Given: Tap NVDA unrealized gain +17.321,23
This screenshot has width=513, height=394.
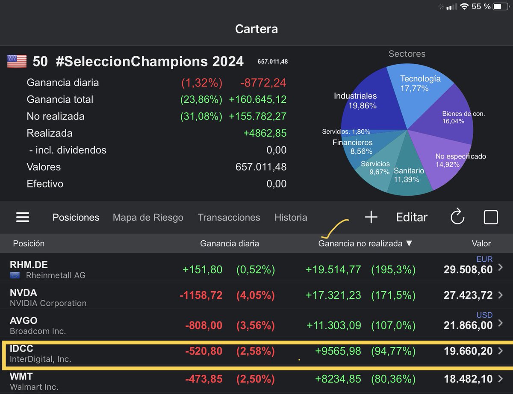Looking at the screenshot, I should coord(333,295).
